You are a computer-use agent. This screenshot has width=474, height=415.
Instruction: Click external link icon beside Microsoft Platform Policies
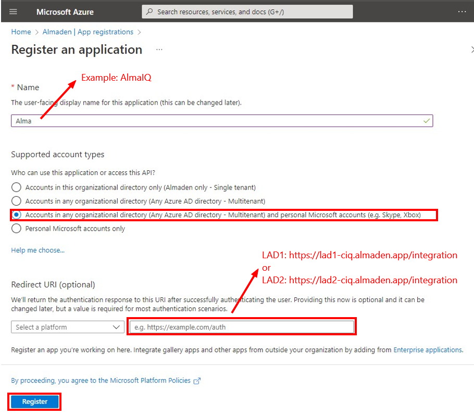pyautogui.click(x=196, y=380)
